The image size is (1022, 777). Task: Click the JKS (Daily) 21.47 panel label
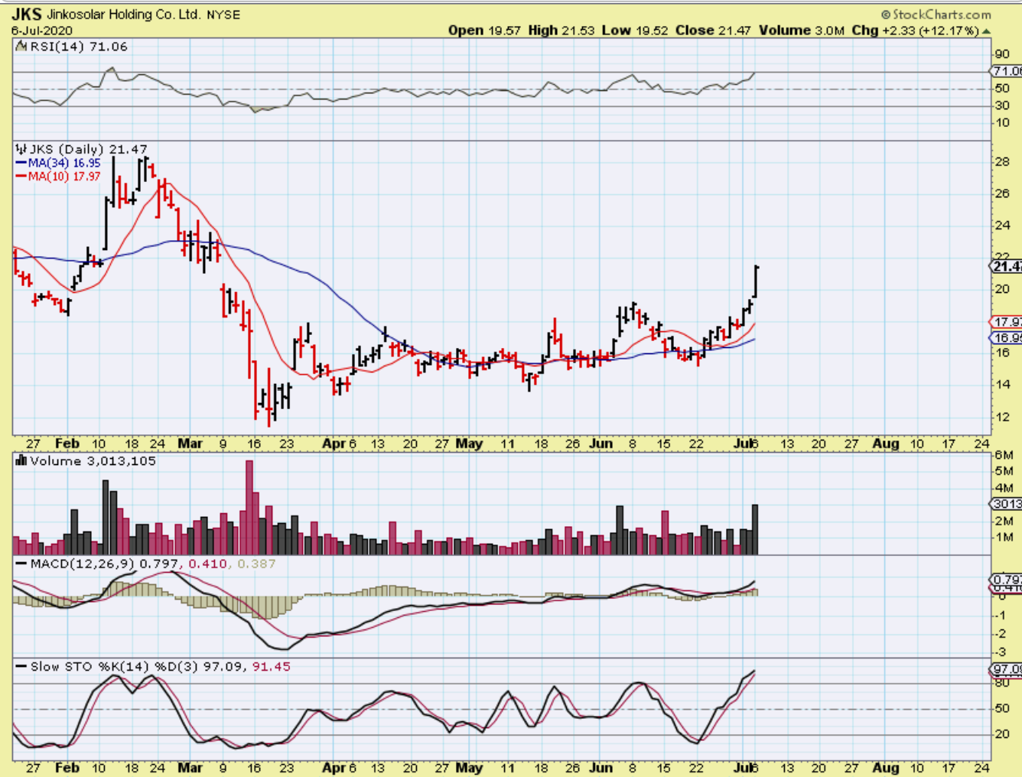point(89,149)
